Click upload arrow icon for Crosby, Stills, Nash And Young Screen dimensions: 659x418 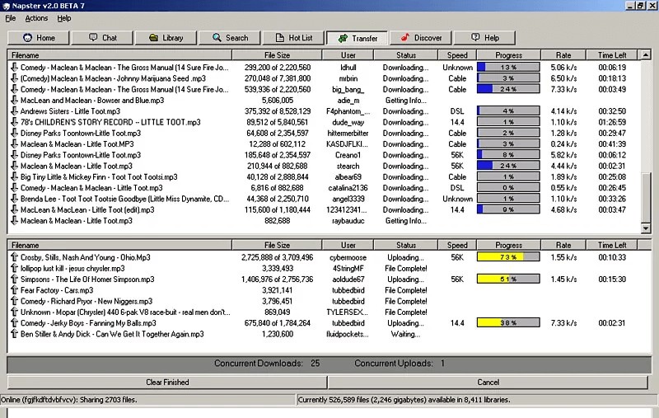[14, 257]
